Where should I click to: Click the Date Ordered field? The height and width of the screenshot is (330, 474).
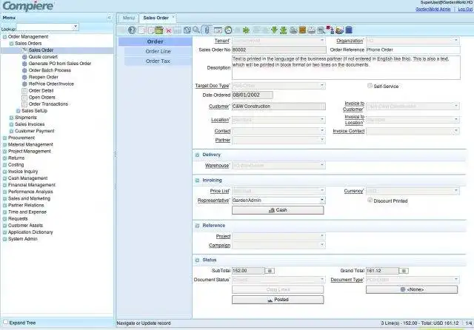pyautogui.click(x=253, y=95)
